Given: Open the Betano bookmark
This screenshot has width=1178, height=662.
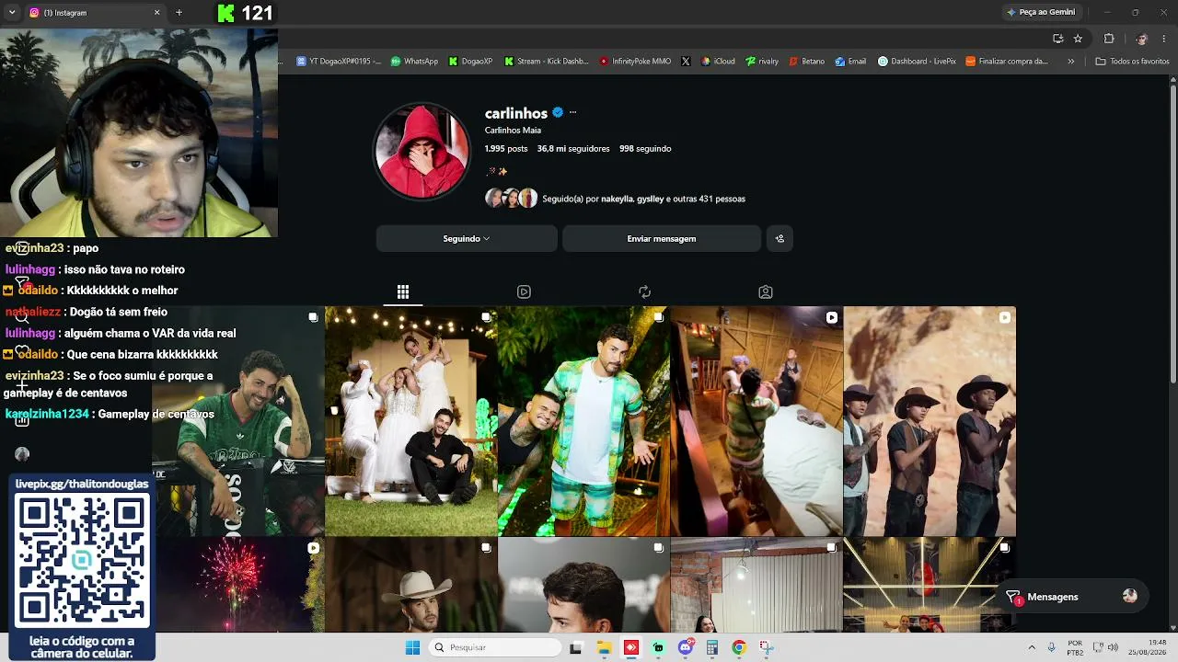Looking at the screenshot, I should [x=806, y=62].
